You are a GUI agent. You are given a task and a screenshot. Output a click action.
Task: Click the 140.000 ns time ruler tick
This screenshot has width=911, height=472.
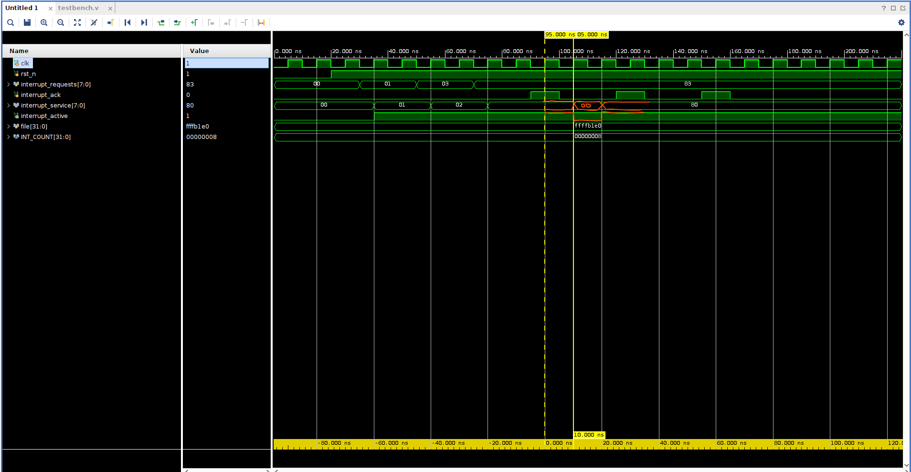(691, 52)
